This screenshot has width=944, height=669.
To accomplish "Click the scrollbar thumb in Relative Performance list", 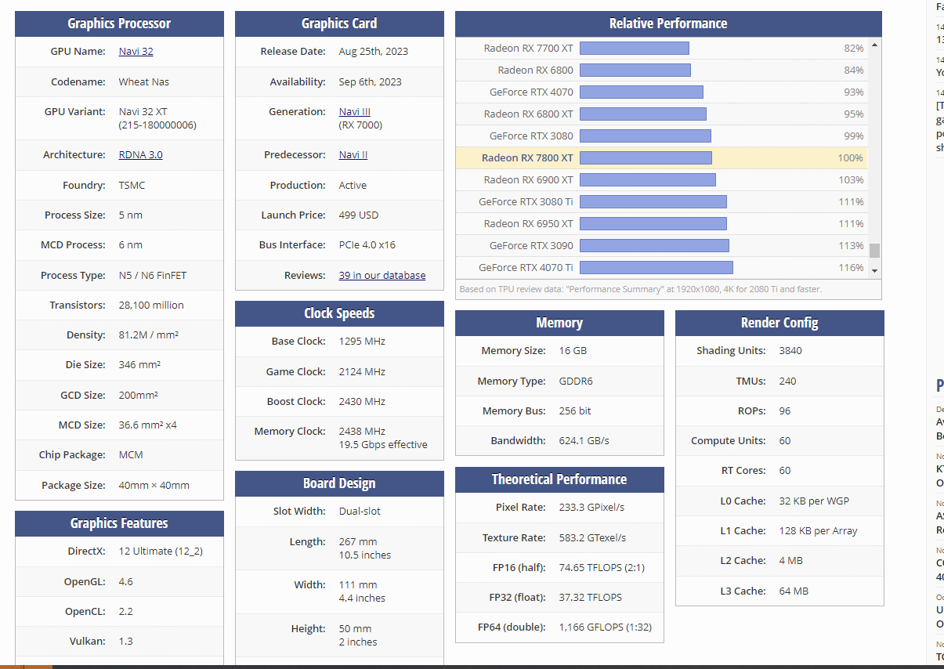I will (x=874, y=251).
